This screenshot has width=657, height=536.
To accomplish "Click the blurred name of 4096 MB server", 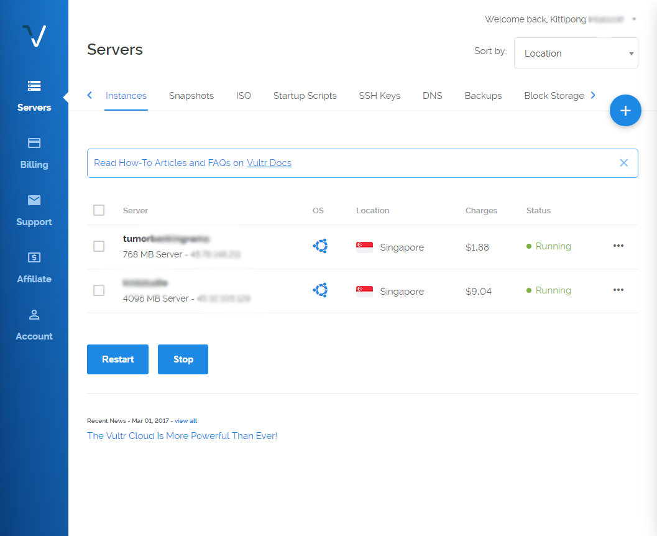I will point(145,283).
